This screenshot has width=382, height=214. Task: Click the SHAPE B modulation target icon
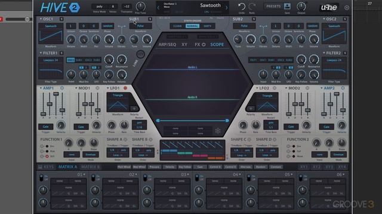coord(150,140)
